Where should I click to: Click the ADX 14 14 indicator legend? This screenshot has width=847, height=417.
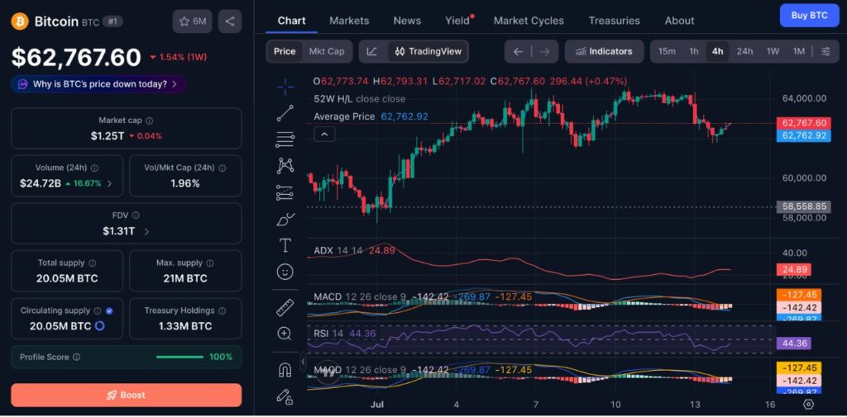tap(354, 250)
